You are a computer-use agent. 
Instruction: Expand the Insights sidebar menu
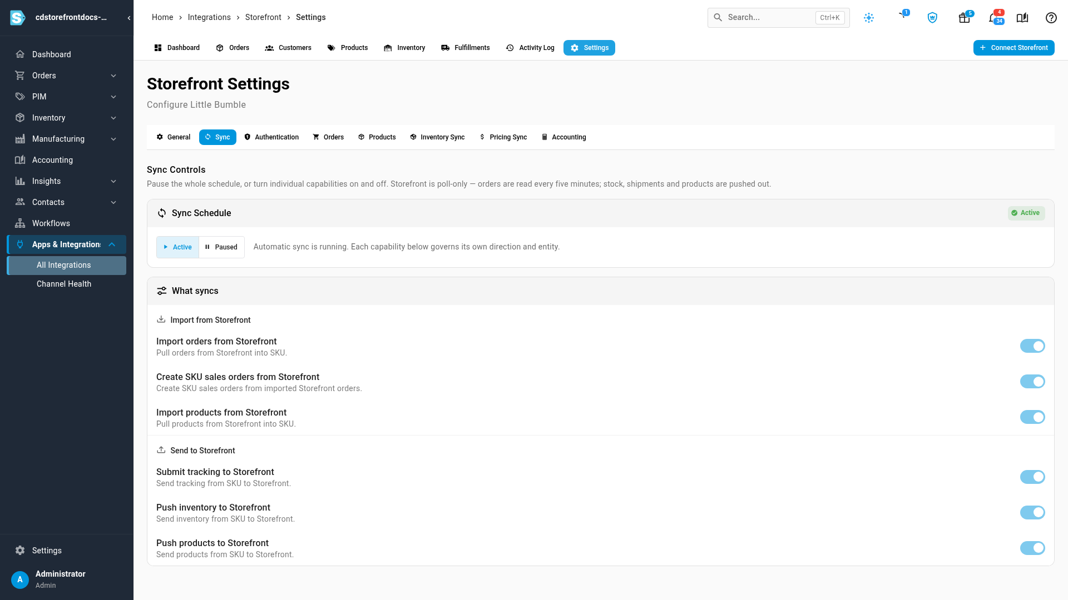66,181
